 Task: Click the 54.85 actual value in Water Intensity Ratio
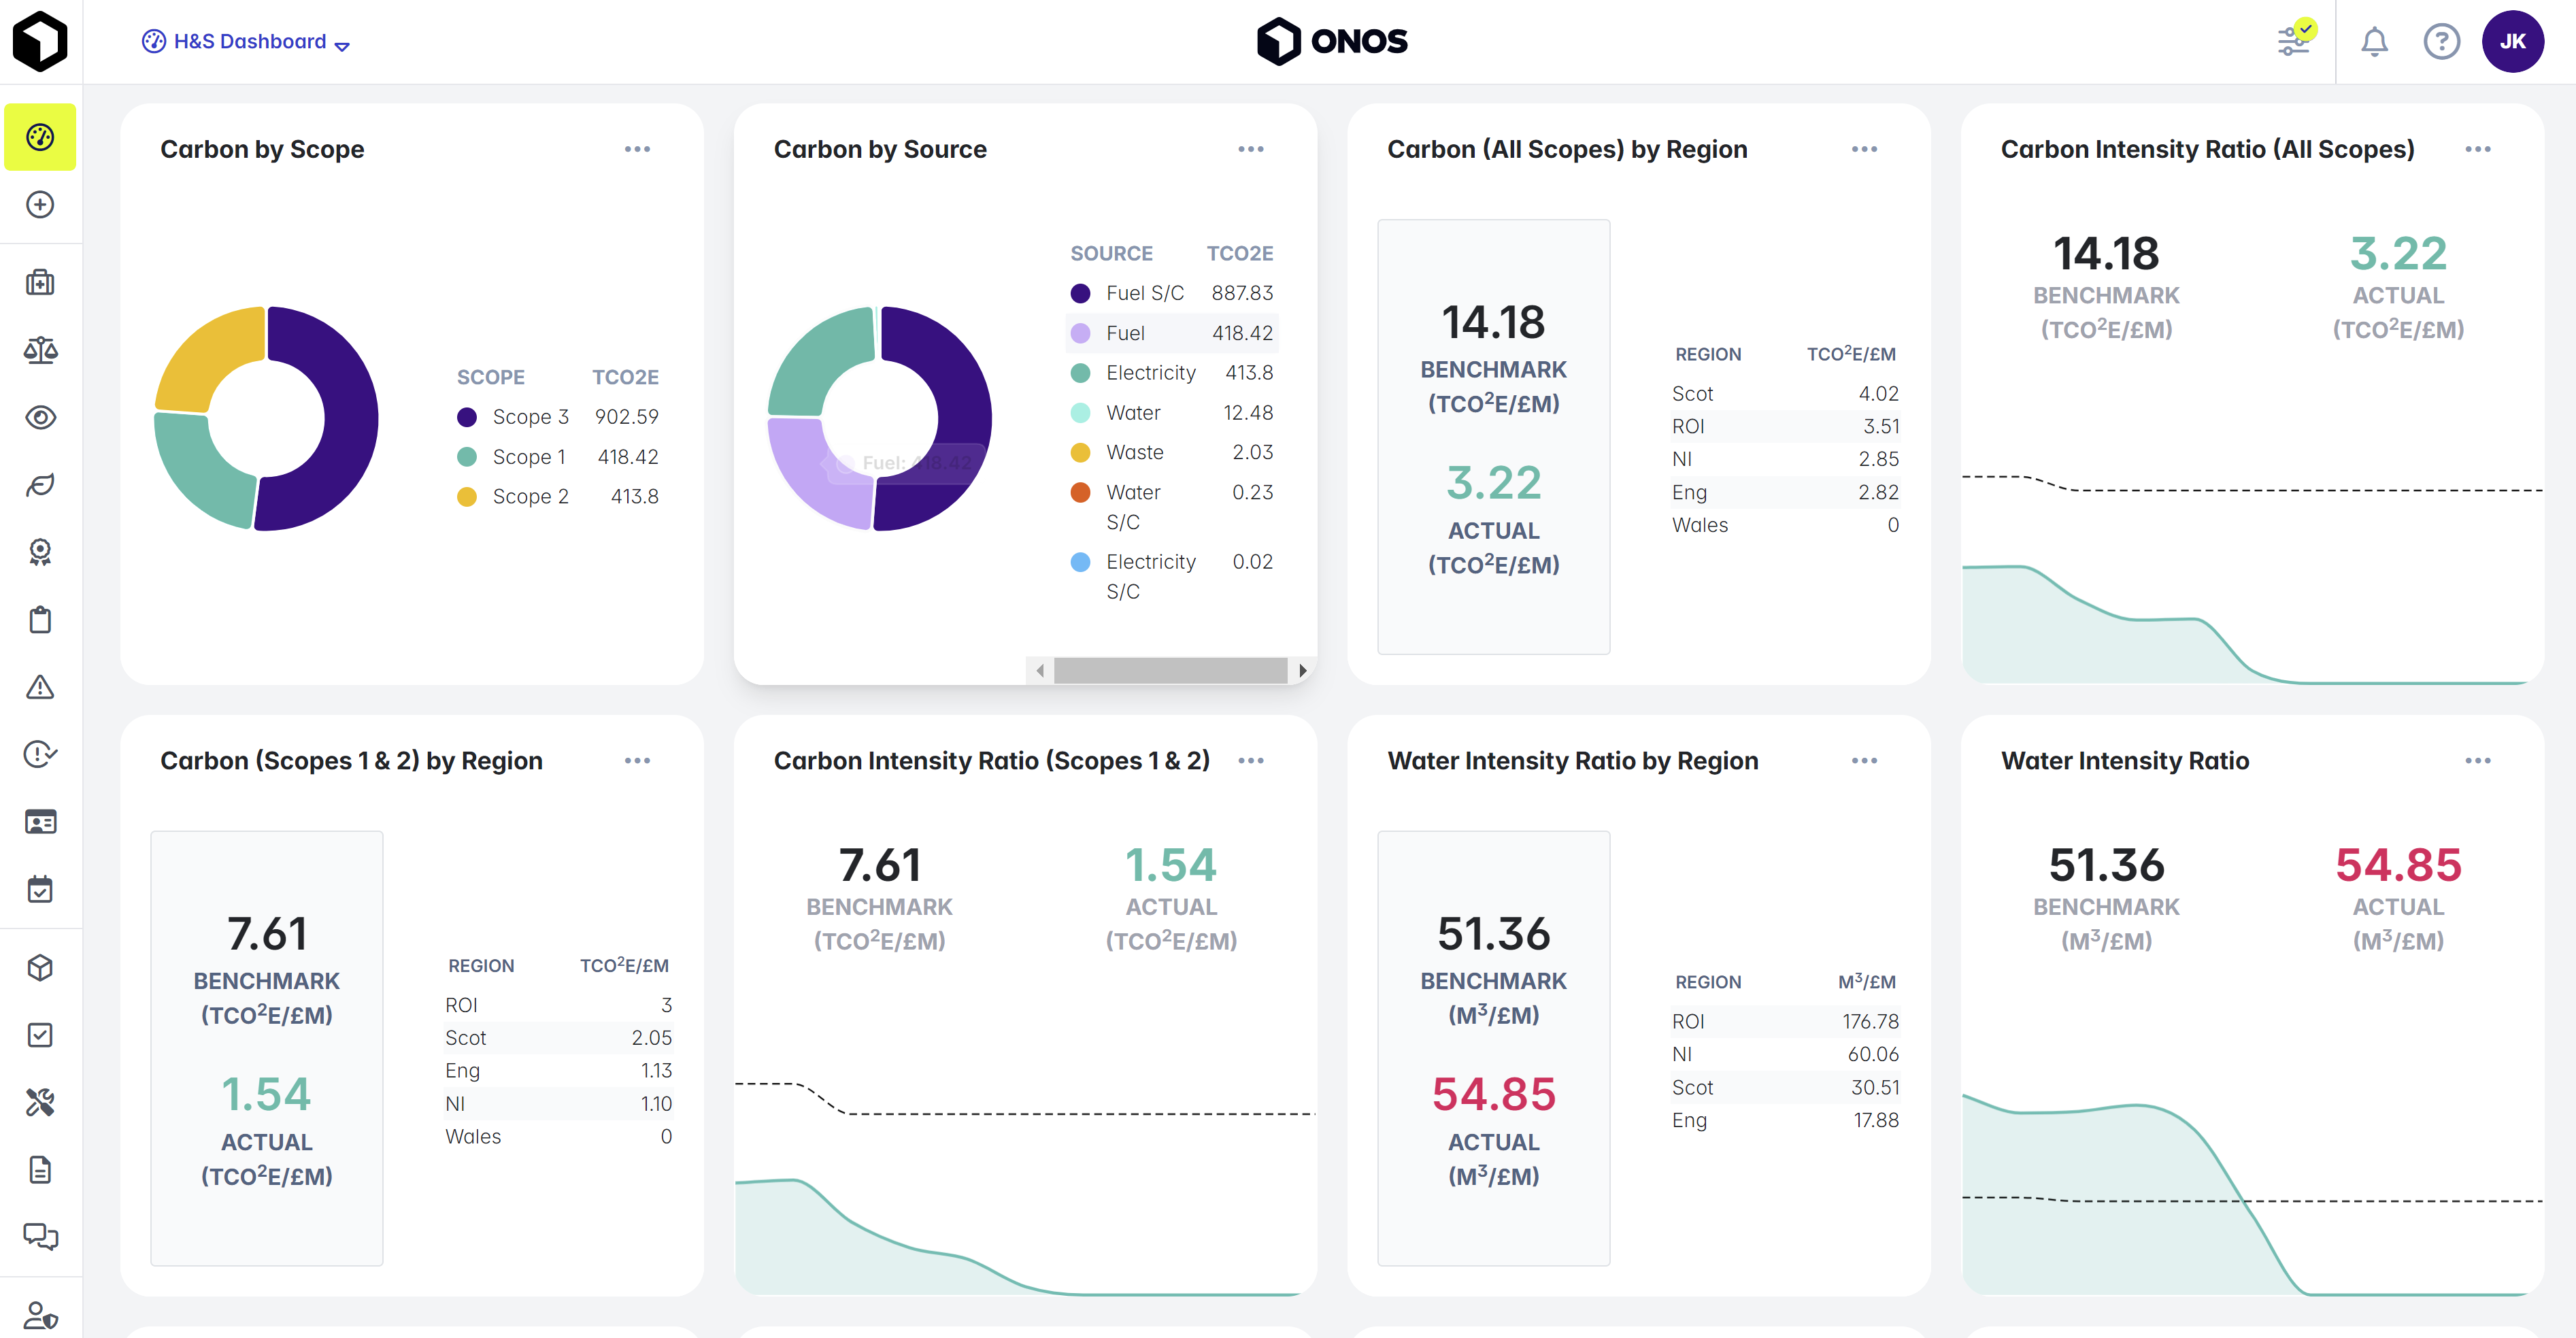[2398, 865]
